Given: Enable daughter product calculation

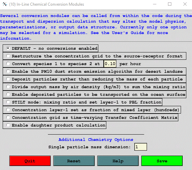Looking at the screenshot, I should [x=54, y=125].
